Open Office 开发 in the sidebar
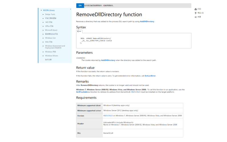 49,26
